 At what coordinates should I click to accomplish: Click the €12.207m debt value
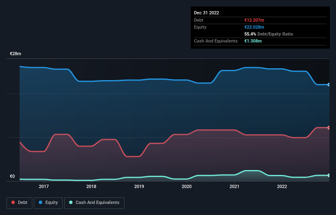click(x=255, y=20)
